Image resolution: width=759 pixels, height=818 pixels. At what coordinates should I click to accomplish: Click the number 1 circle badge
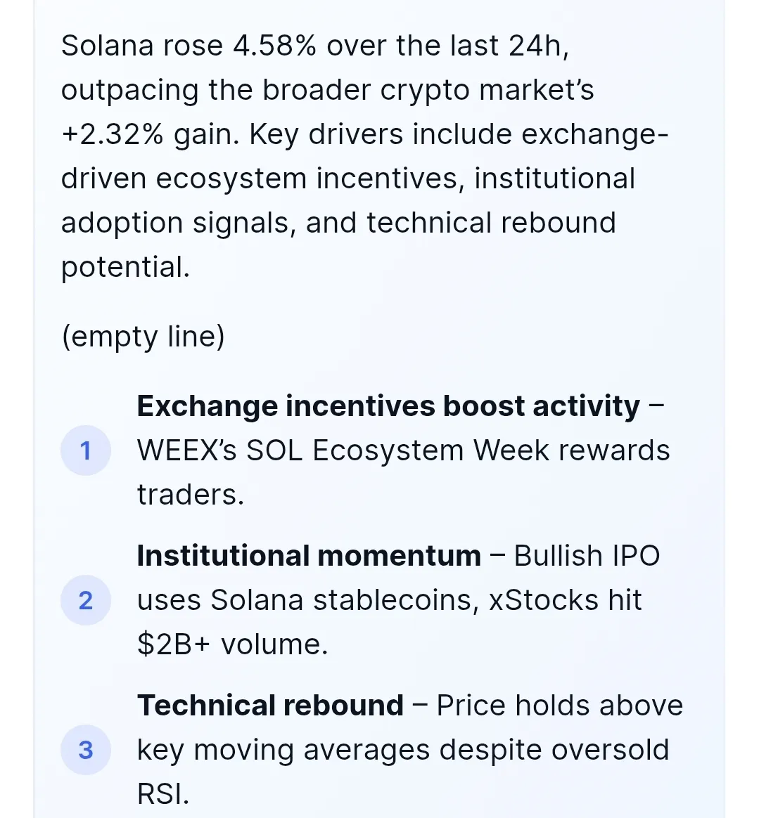tap(86, 450)
